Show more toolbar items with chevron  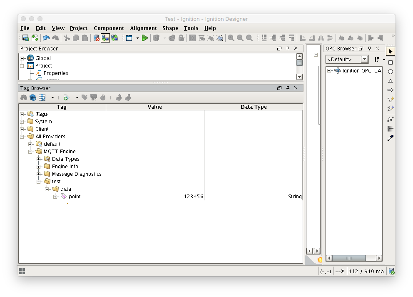coord(393,35)
